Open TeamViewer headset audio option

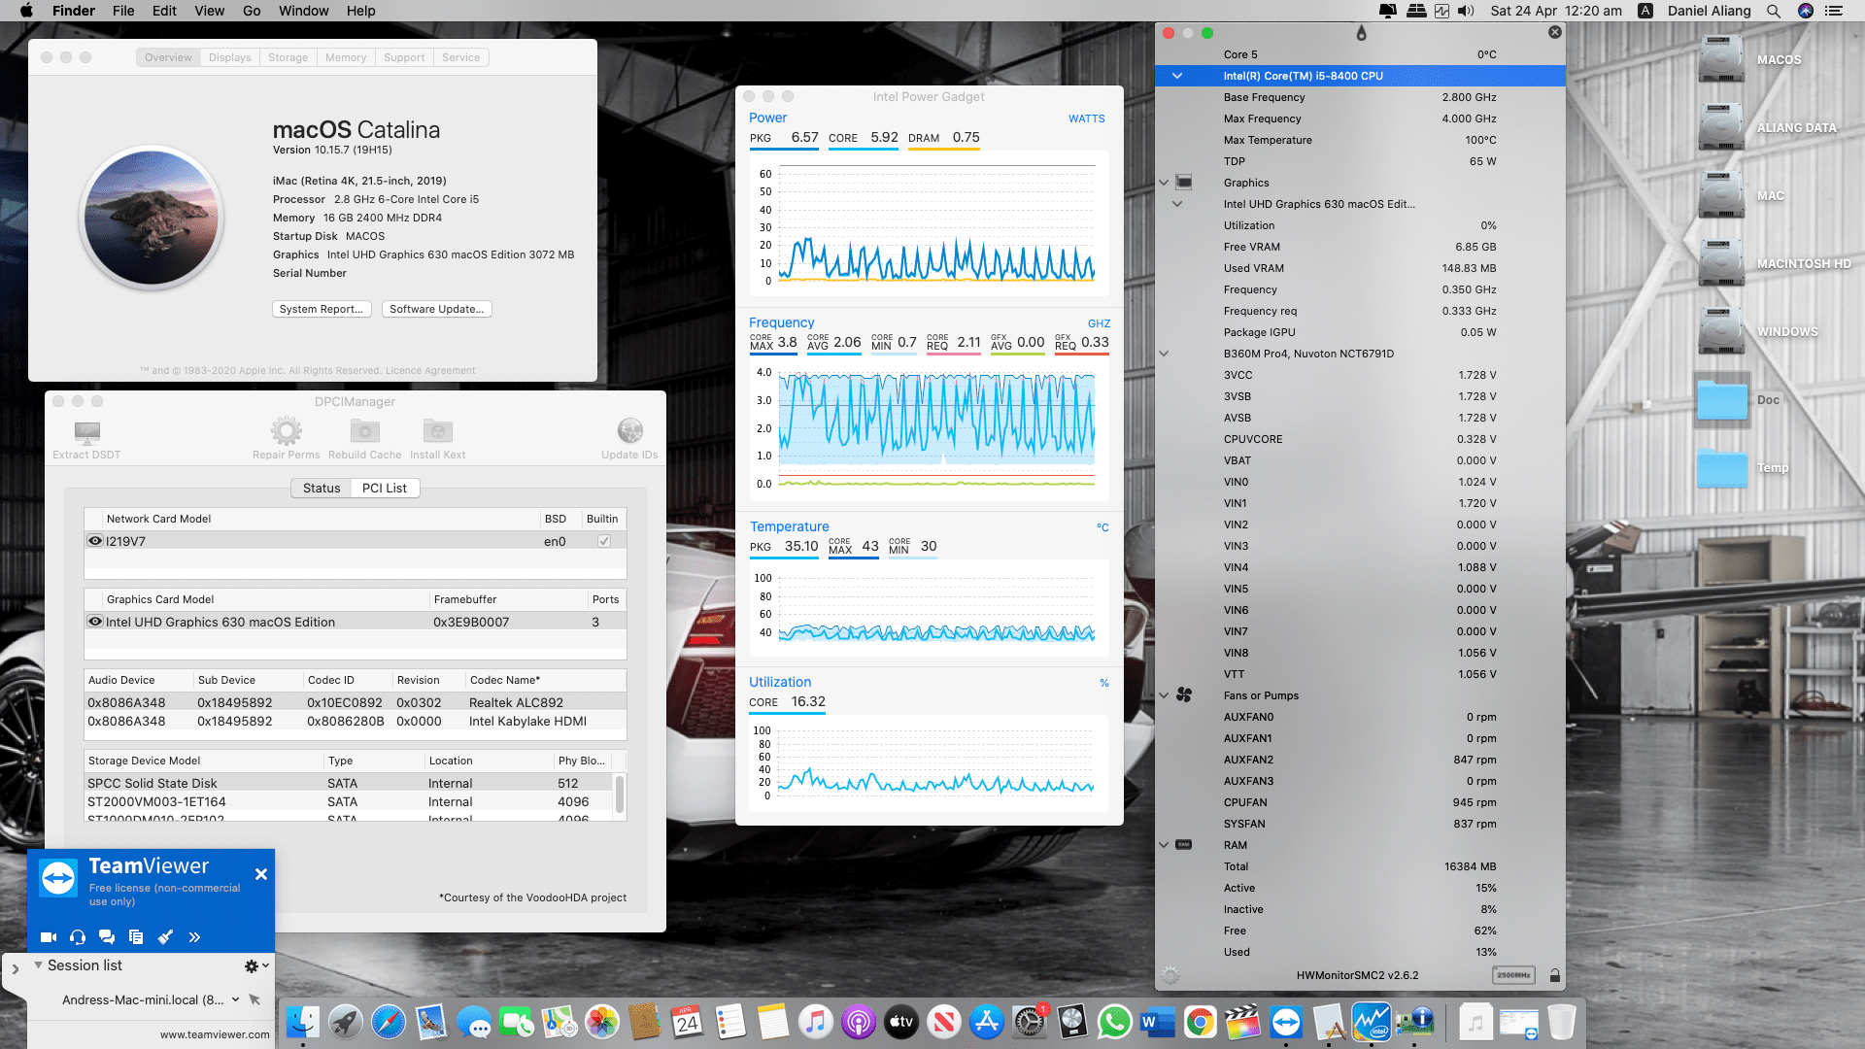78,937
